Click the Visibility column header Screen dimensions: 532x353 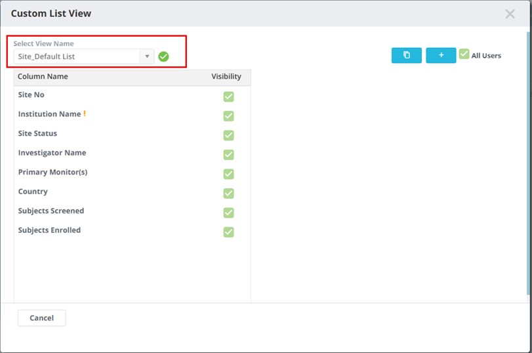pyautogui.click(x=226, y=77)
